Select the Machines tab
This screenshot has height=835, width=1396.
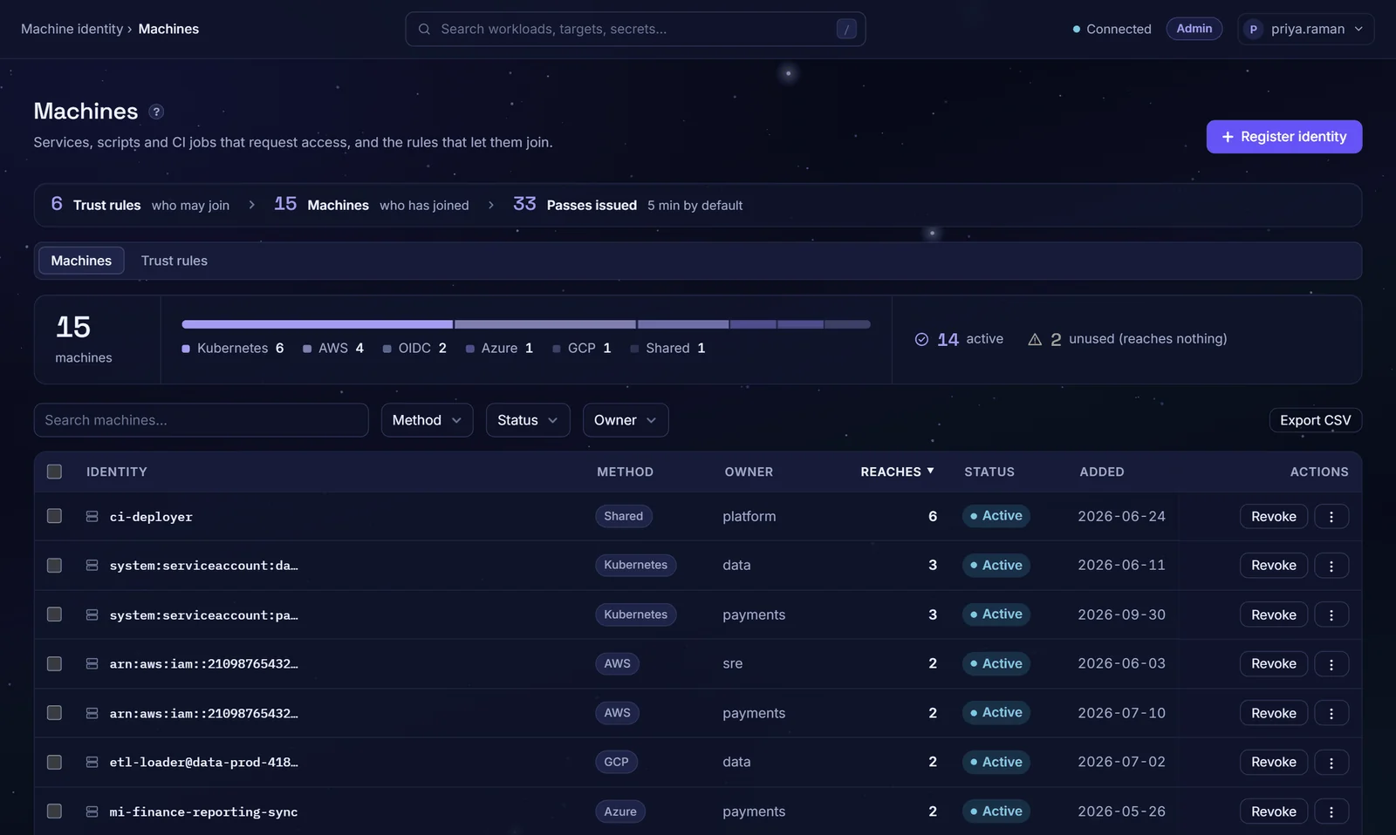81,261
